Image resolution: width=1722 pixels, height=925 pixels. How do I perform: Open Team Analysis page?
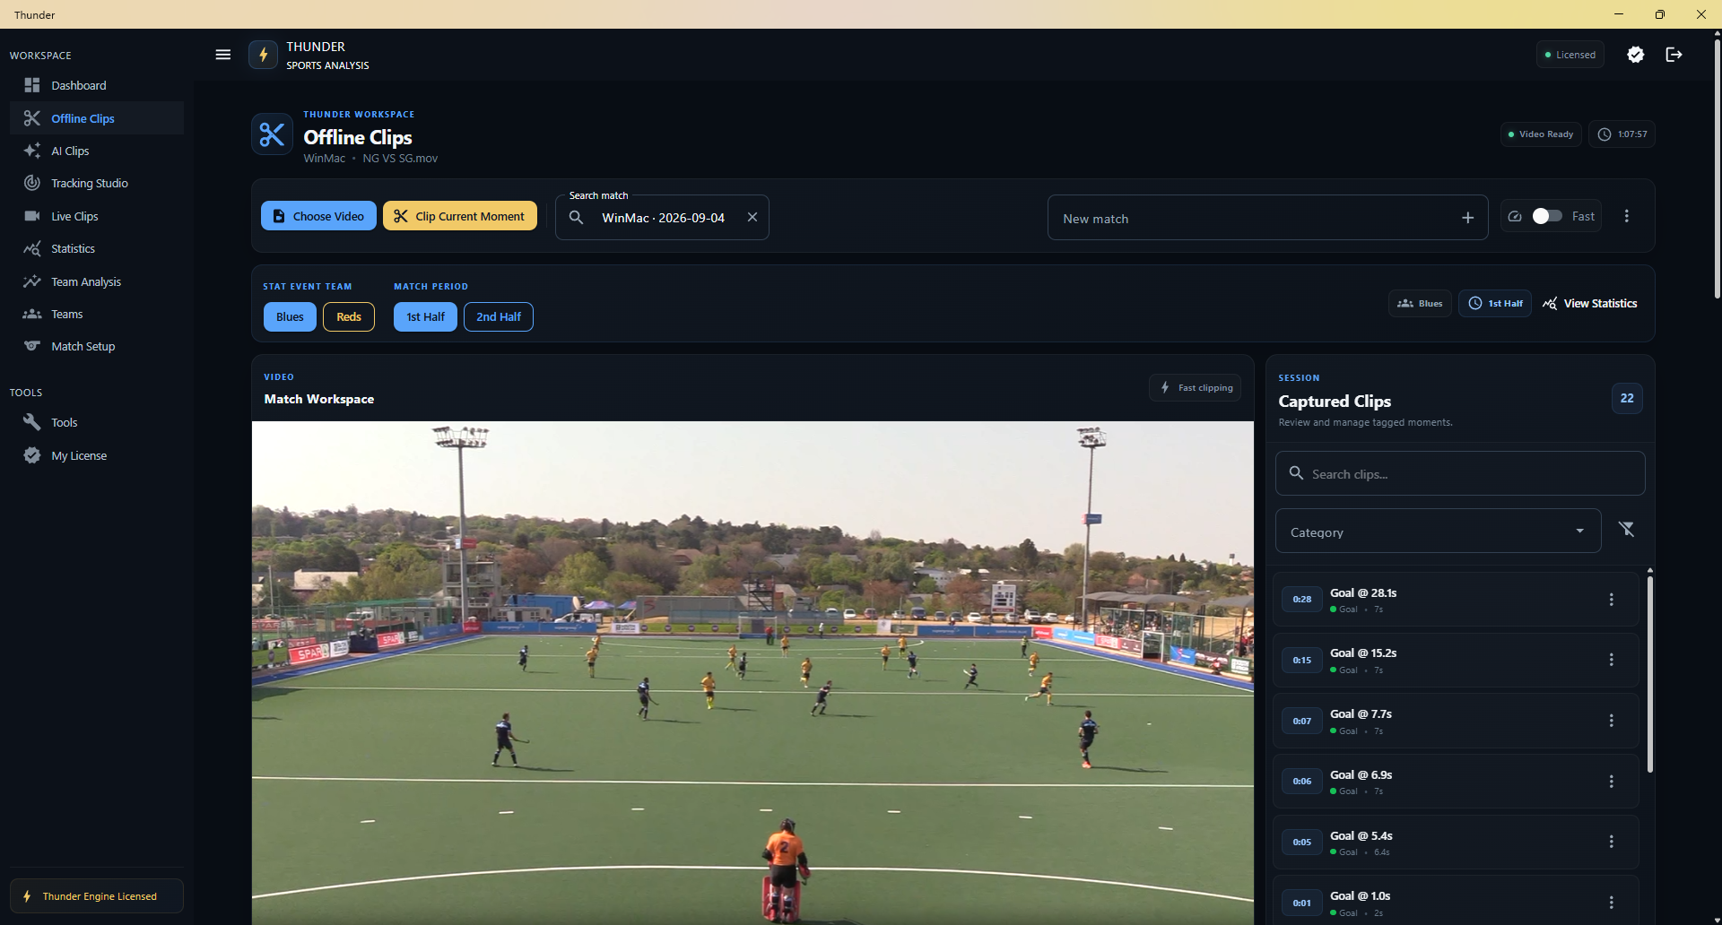coord(97,281)
